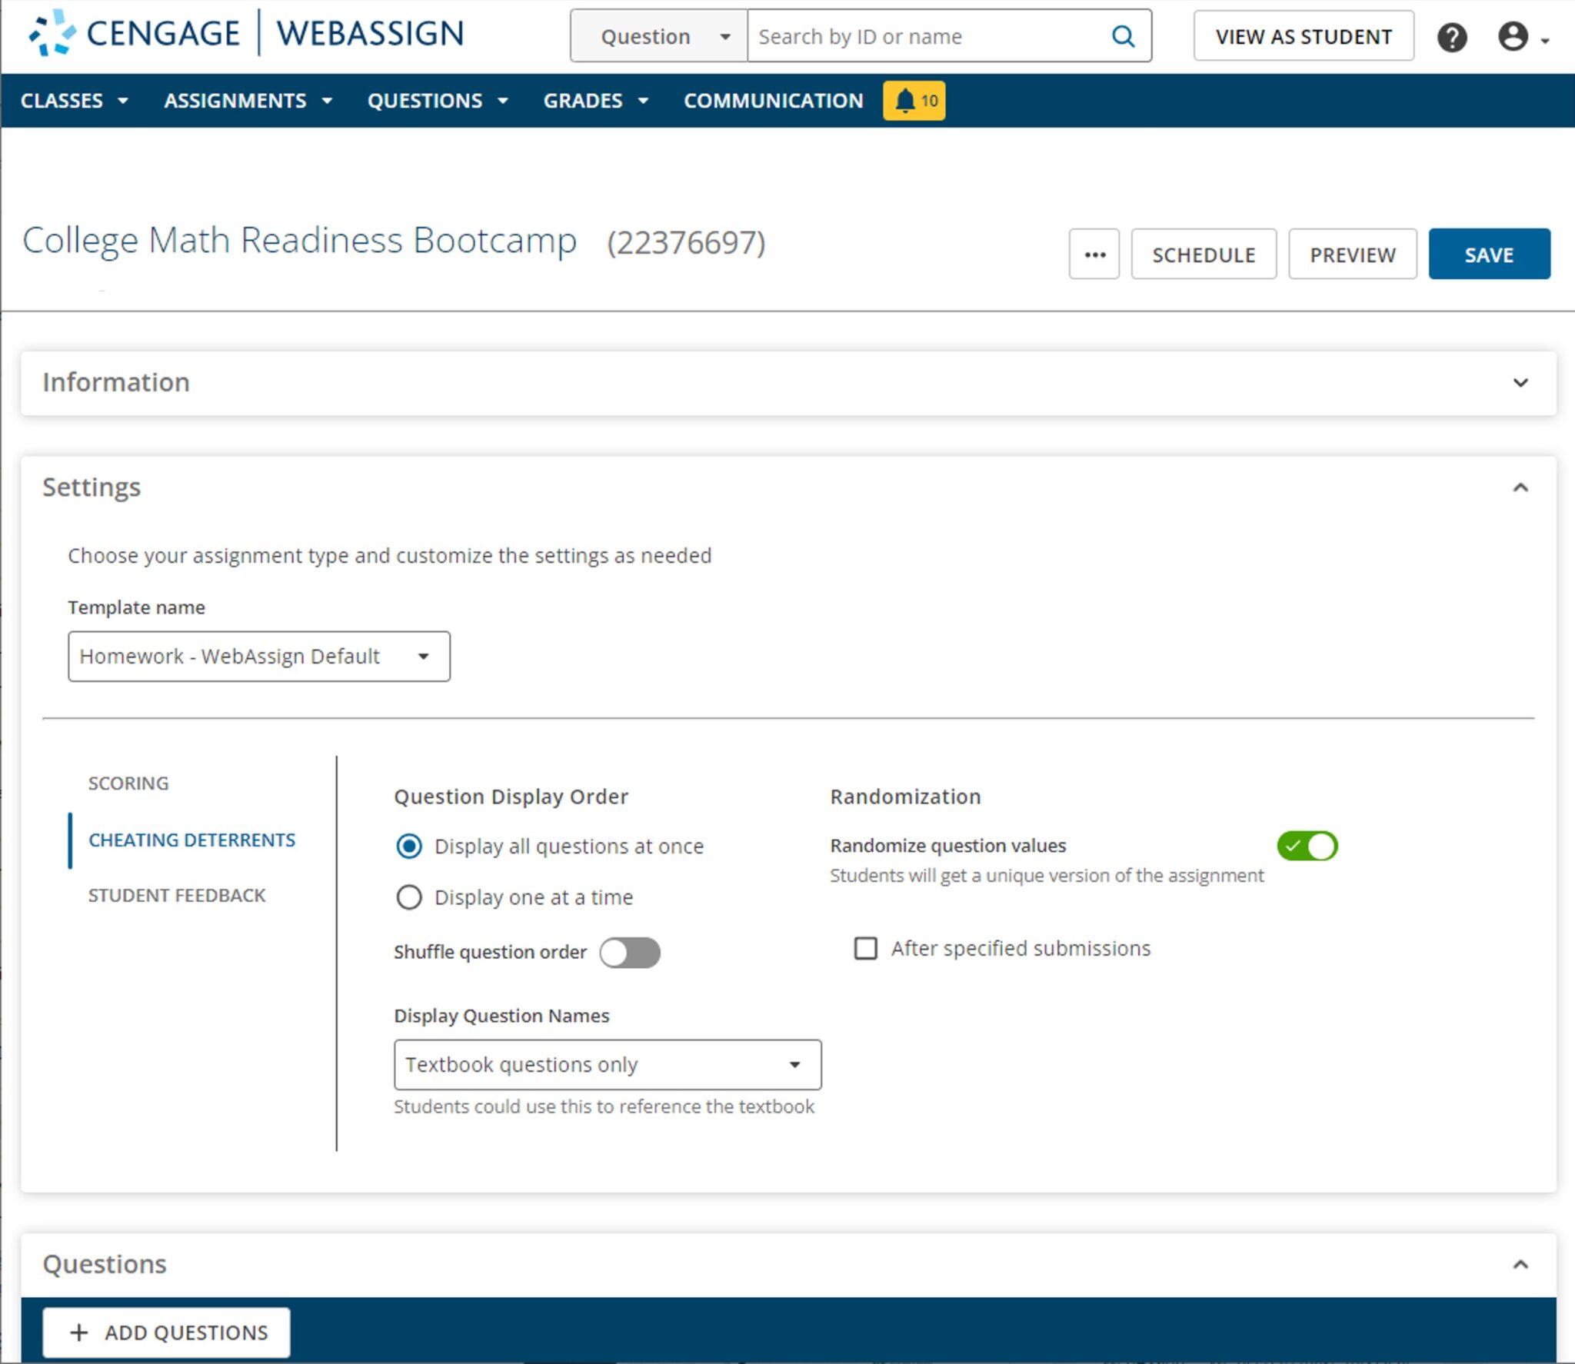Open the Template name dropdown
The image size is (1575, 1364).
pos(258,656)
